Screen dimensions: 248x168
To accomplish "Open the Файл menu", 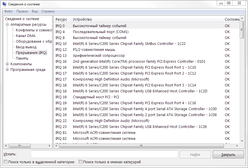I will pyautogui.click(x=8, y=11).
